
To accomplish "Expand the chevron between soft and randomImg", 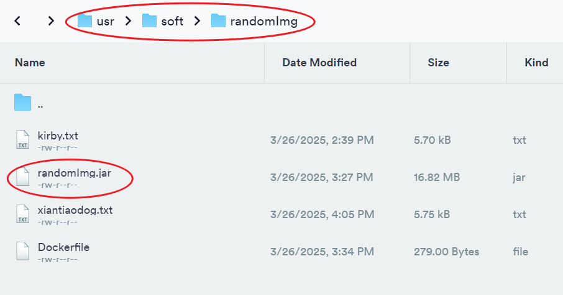I will pos(197,21).
